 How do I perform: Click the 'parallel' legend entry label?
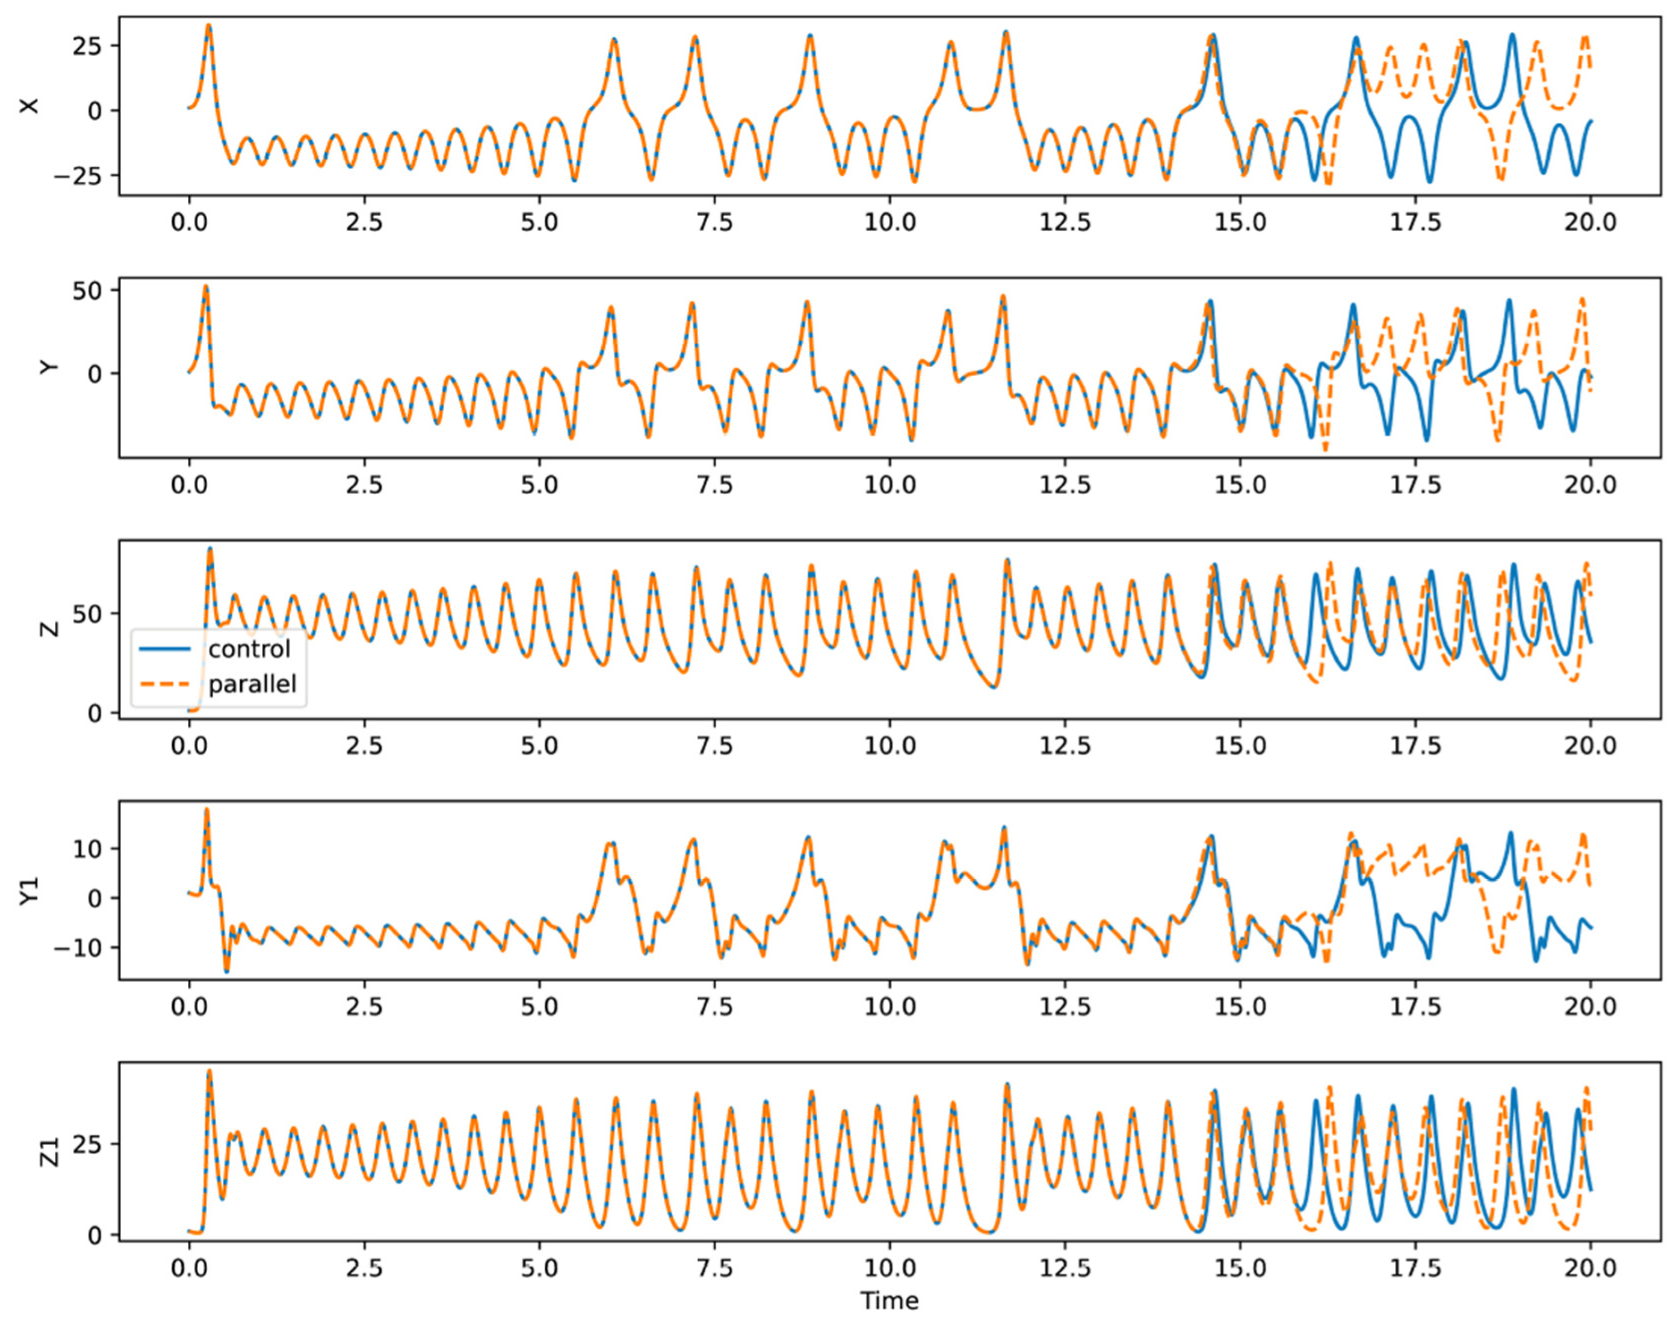point(252,684)
